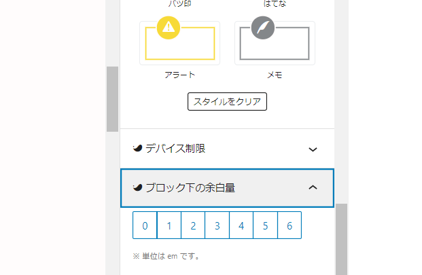Choose the アラート yellow box style
The width and height of the screenshot is (422, 275).
coord(180,43)
